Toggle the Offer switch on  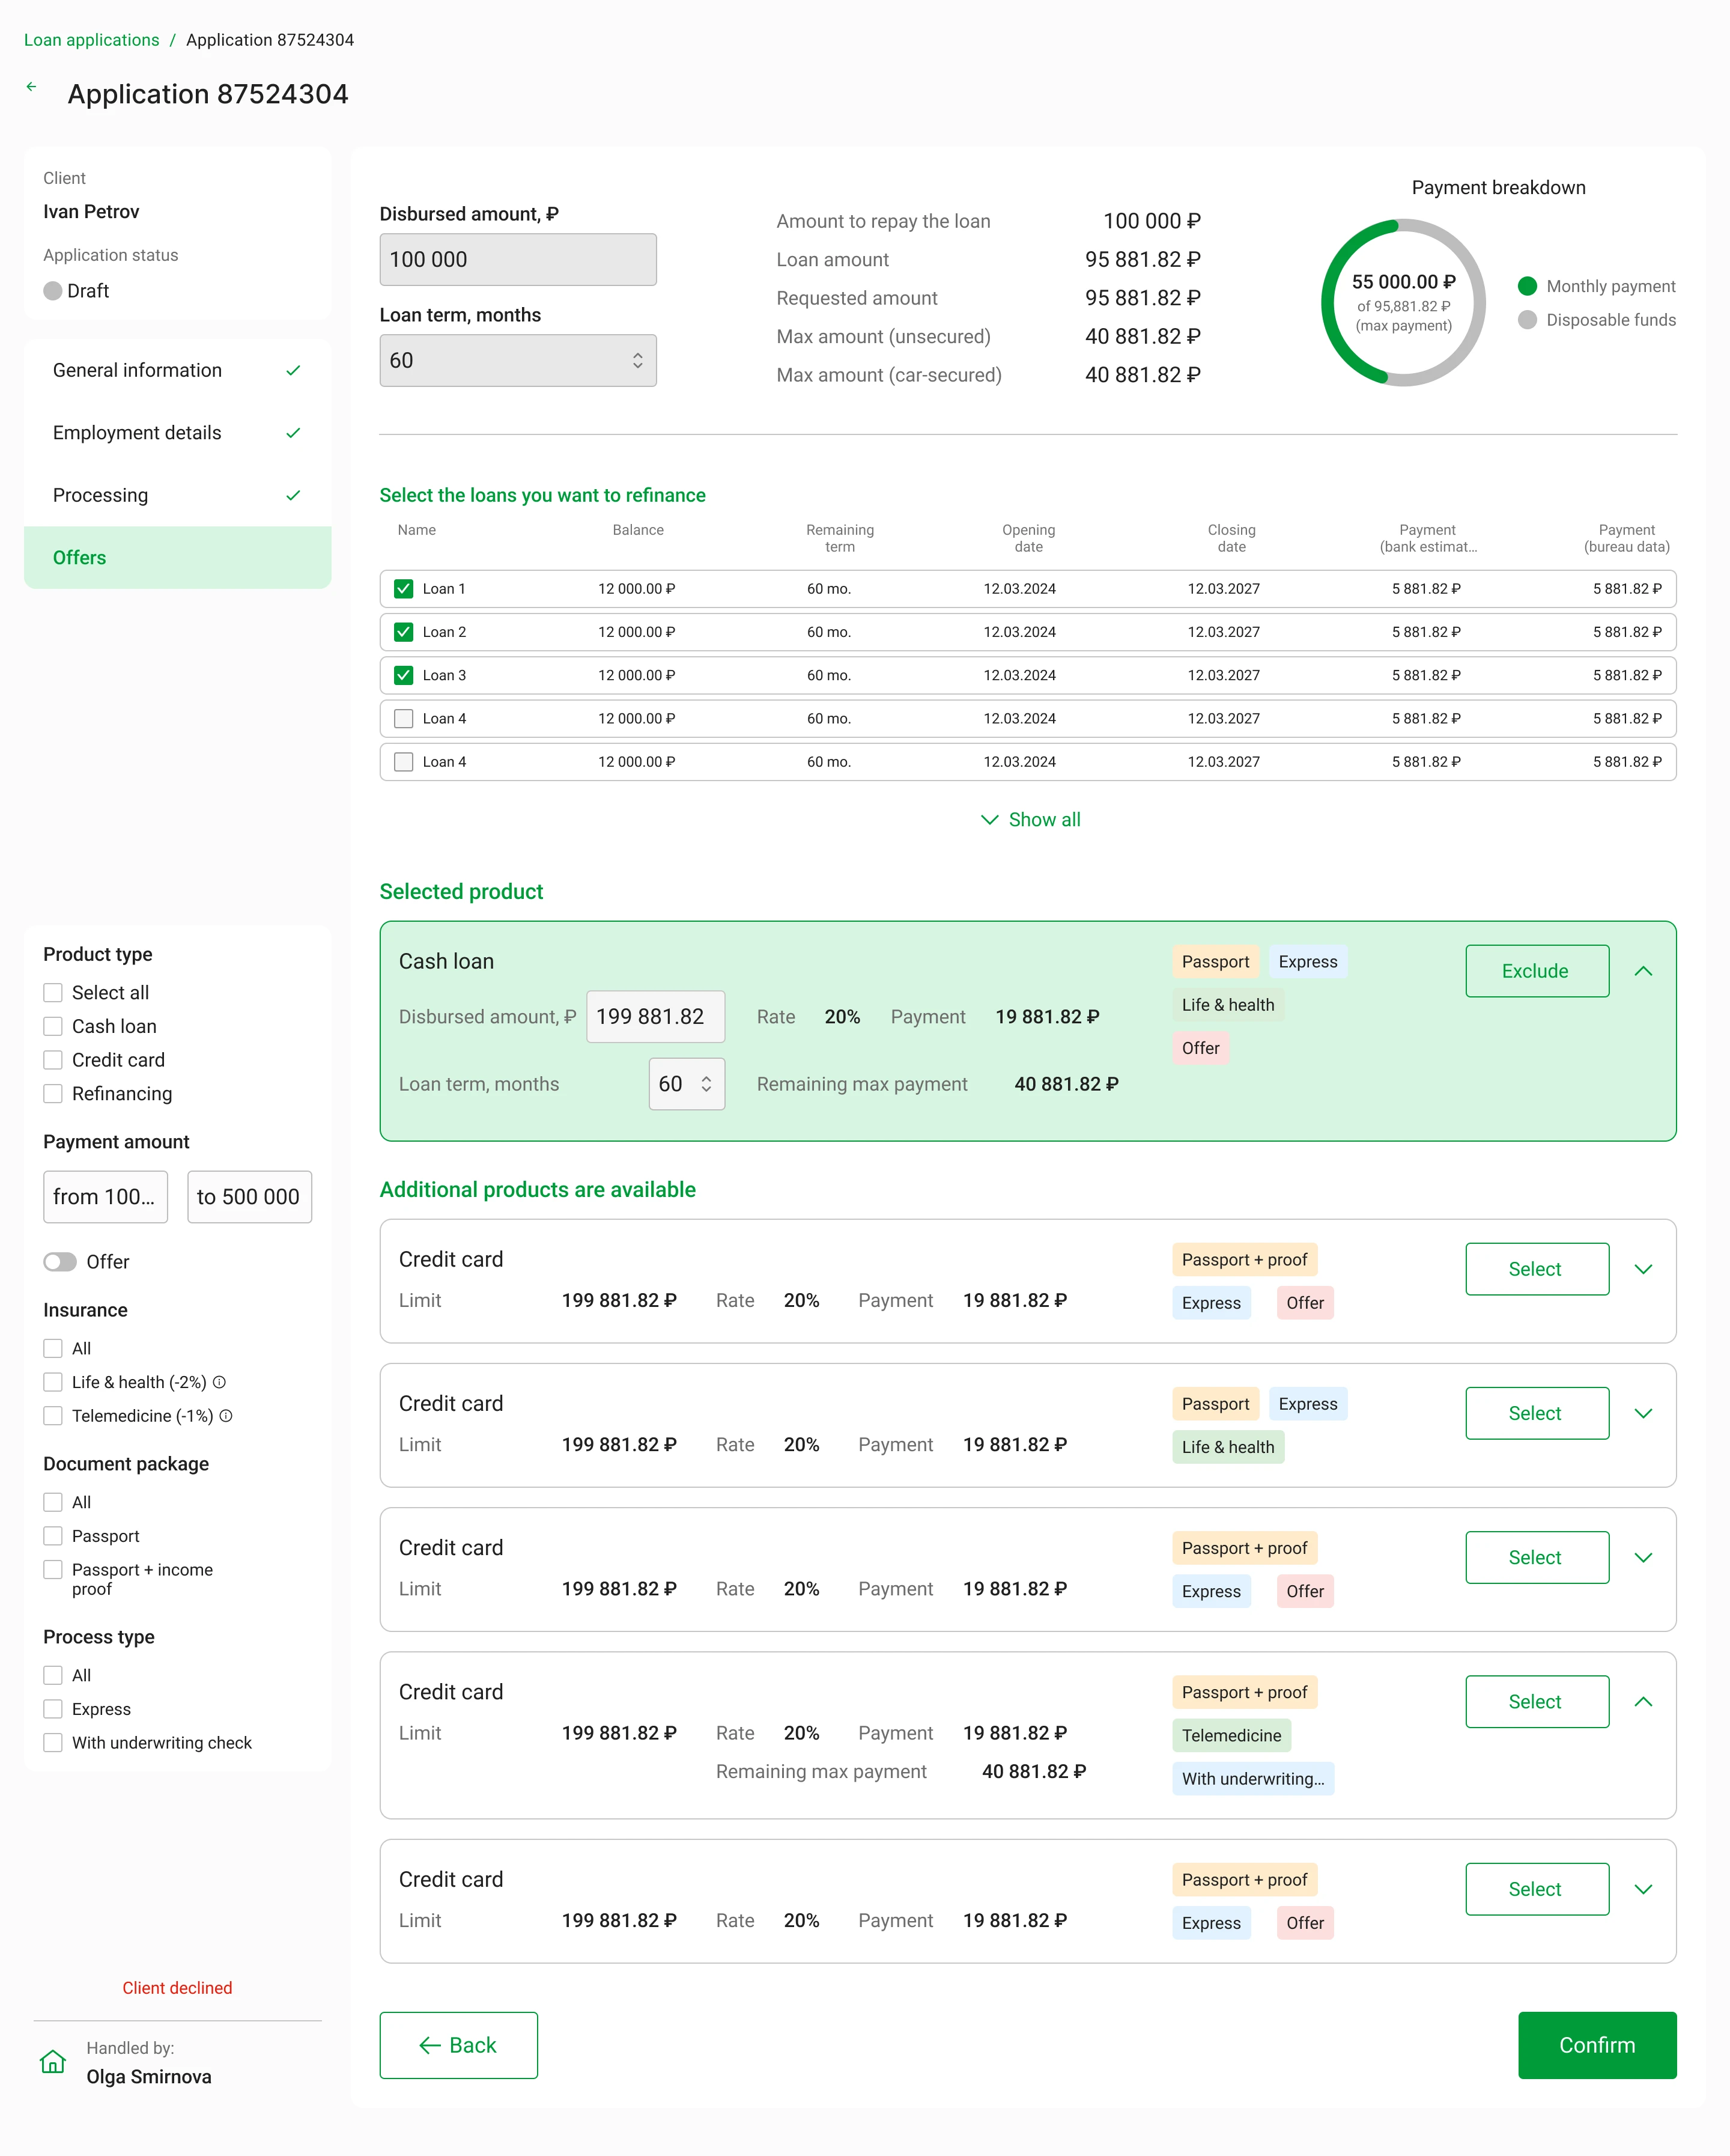pyautogui.click(x=60, y=1262)
